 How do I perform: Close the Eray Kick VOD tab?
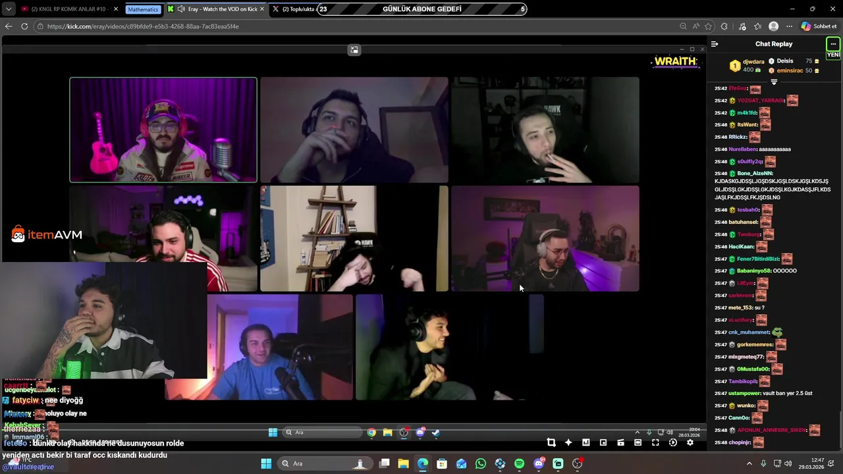click(x=262, y=9)
